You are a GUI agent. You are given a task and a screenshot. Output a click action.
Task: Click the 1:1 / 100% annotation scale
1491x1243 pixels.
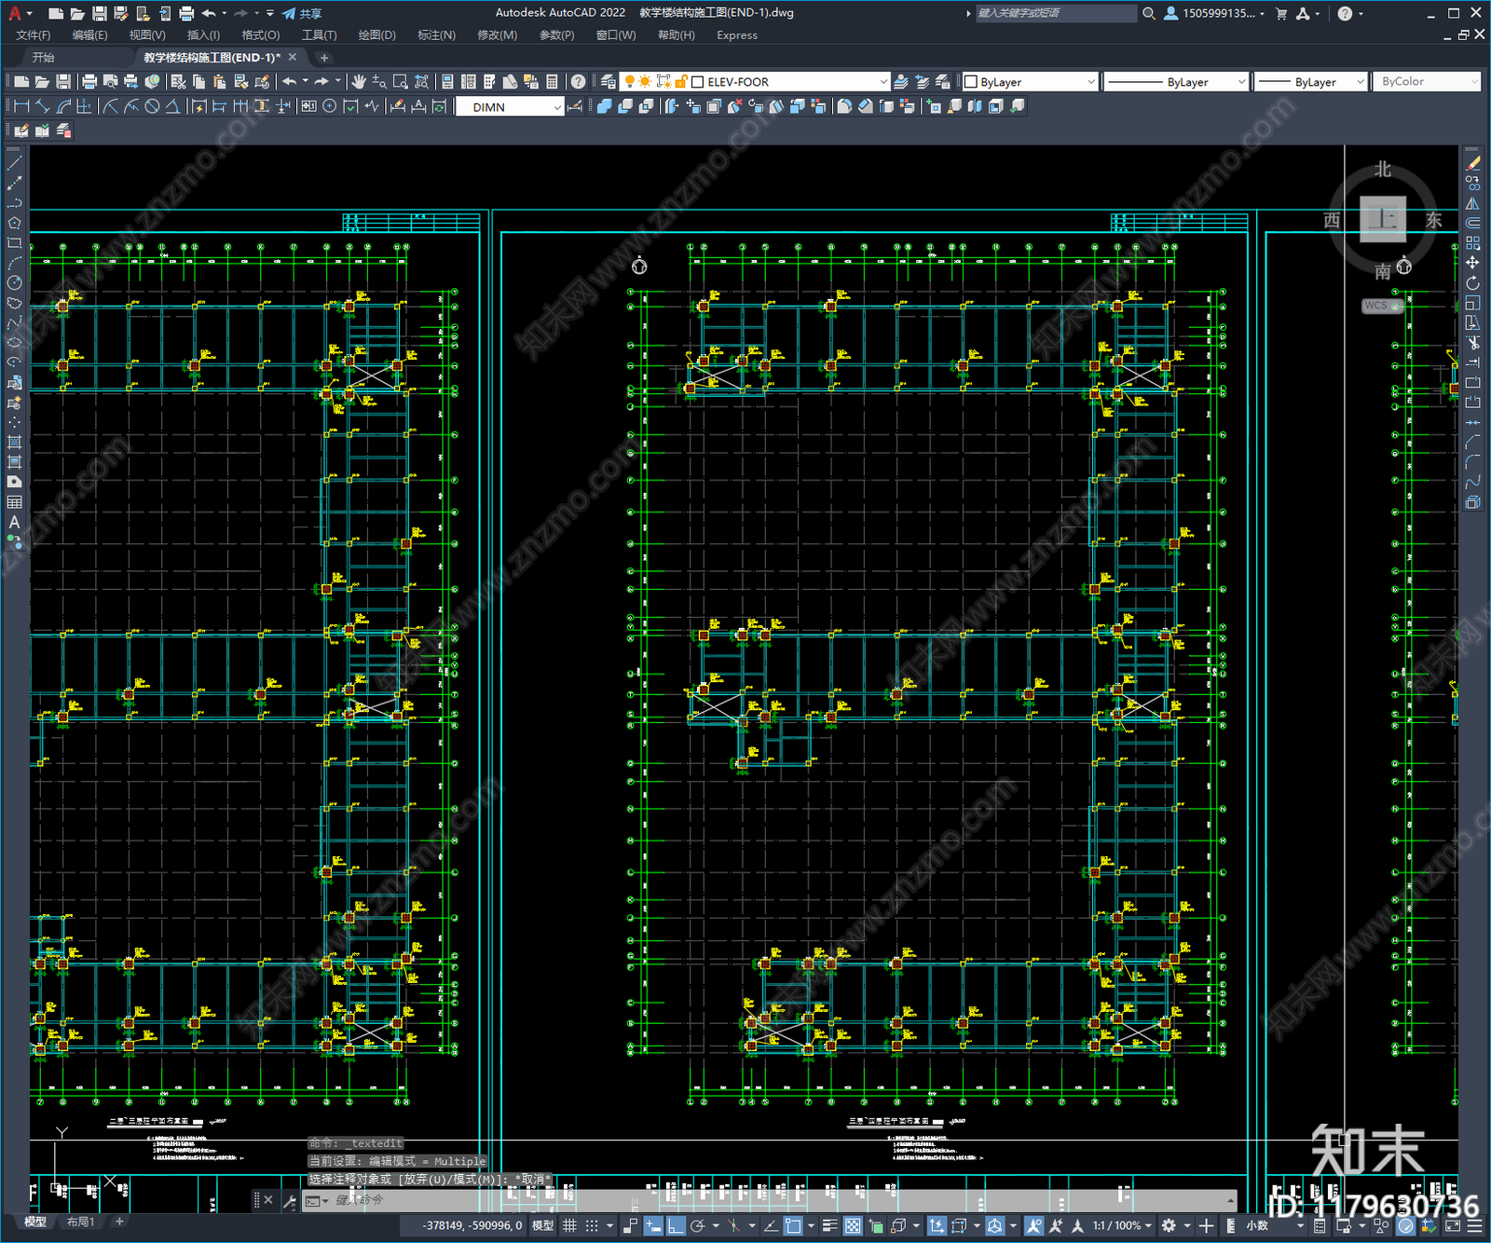1116,1225
